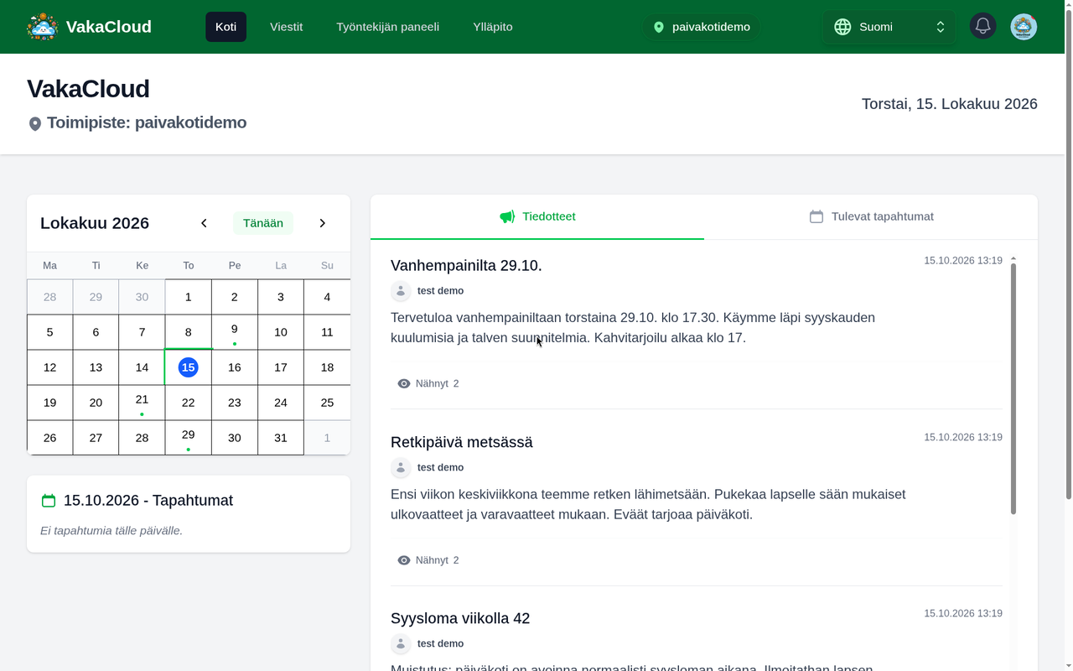The height and width of the screenshot is (671, 1073).
Task: Click author avatar on Retkipäivä metsässä post
Action: pos(401,468)
